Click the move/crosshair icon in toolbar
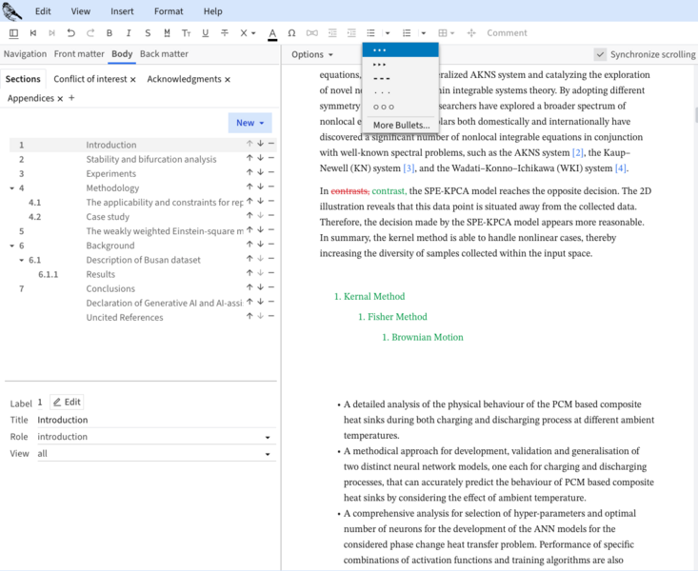Viewport: 698px width, 571px height. (471, 33)
